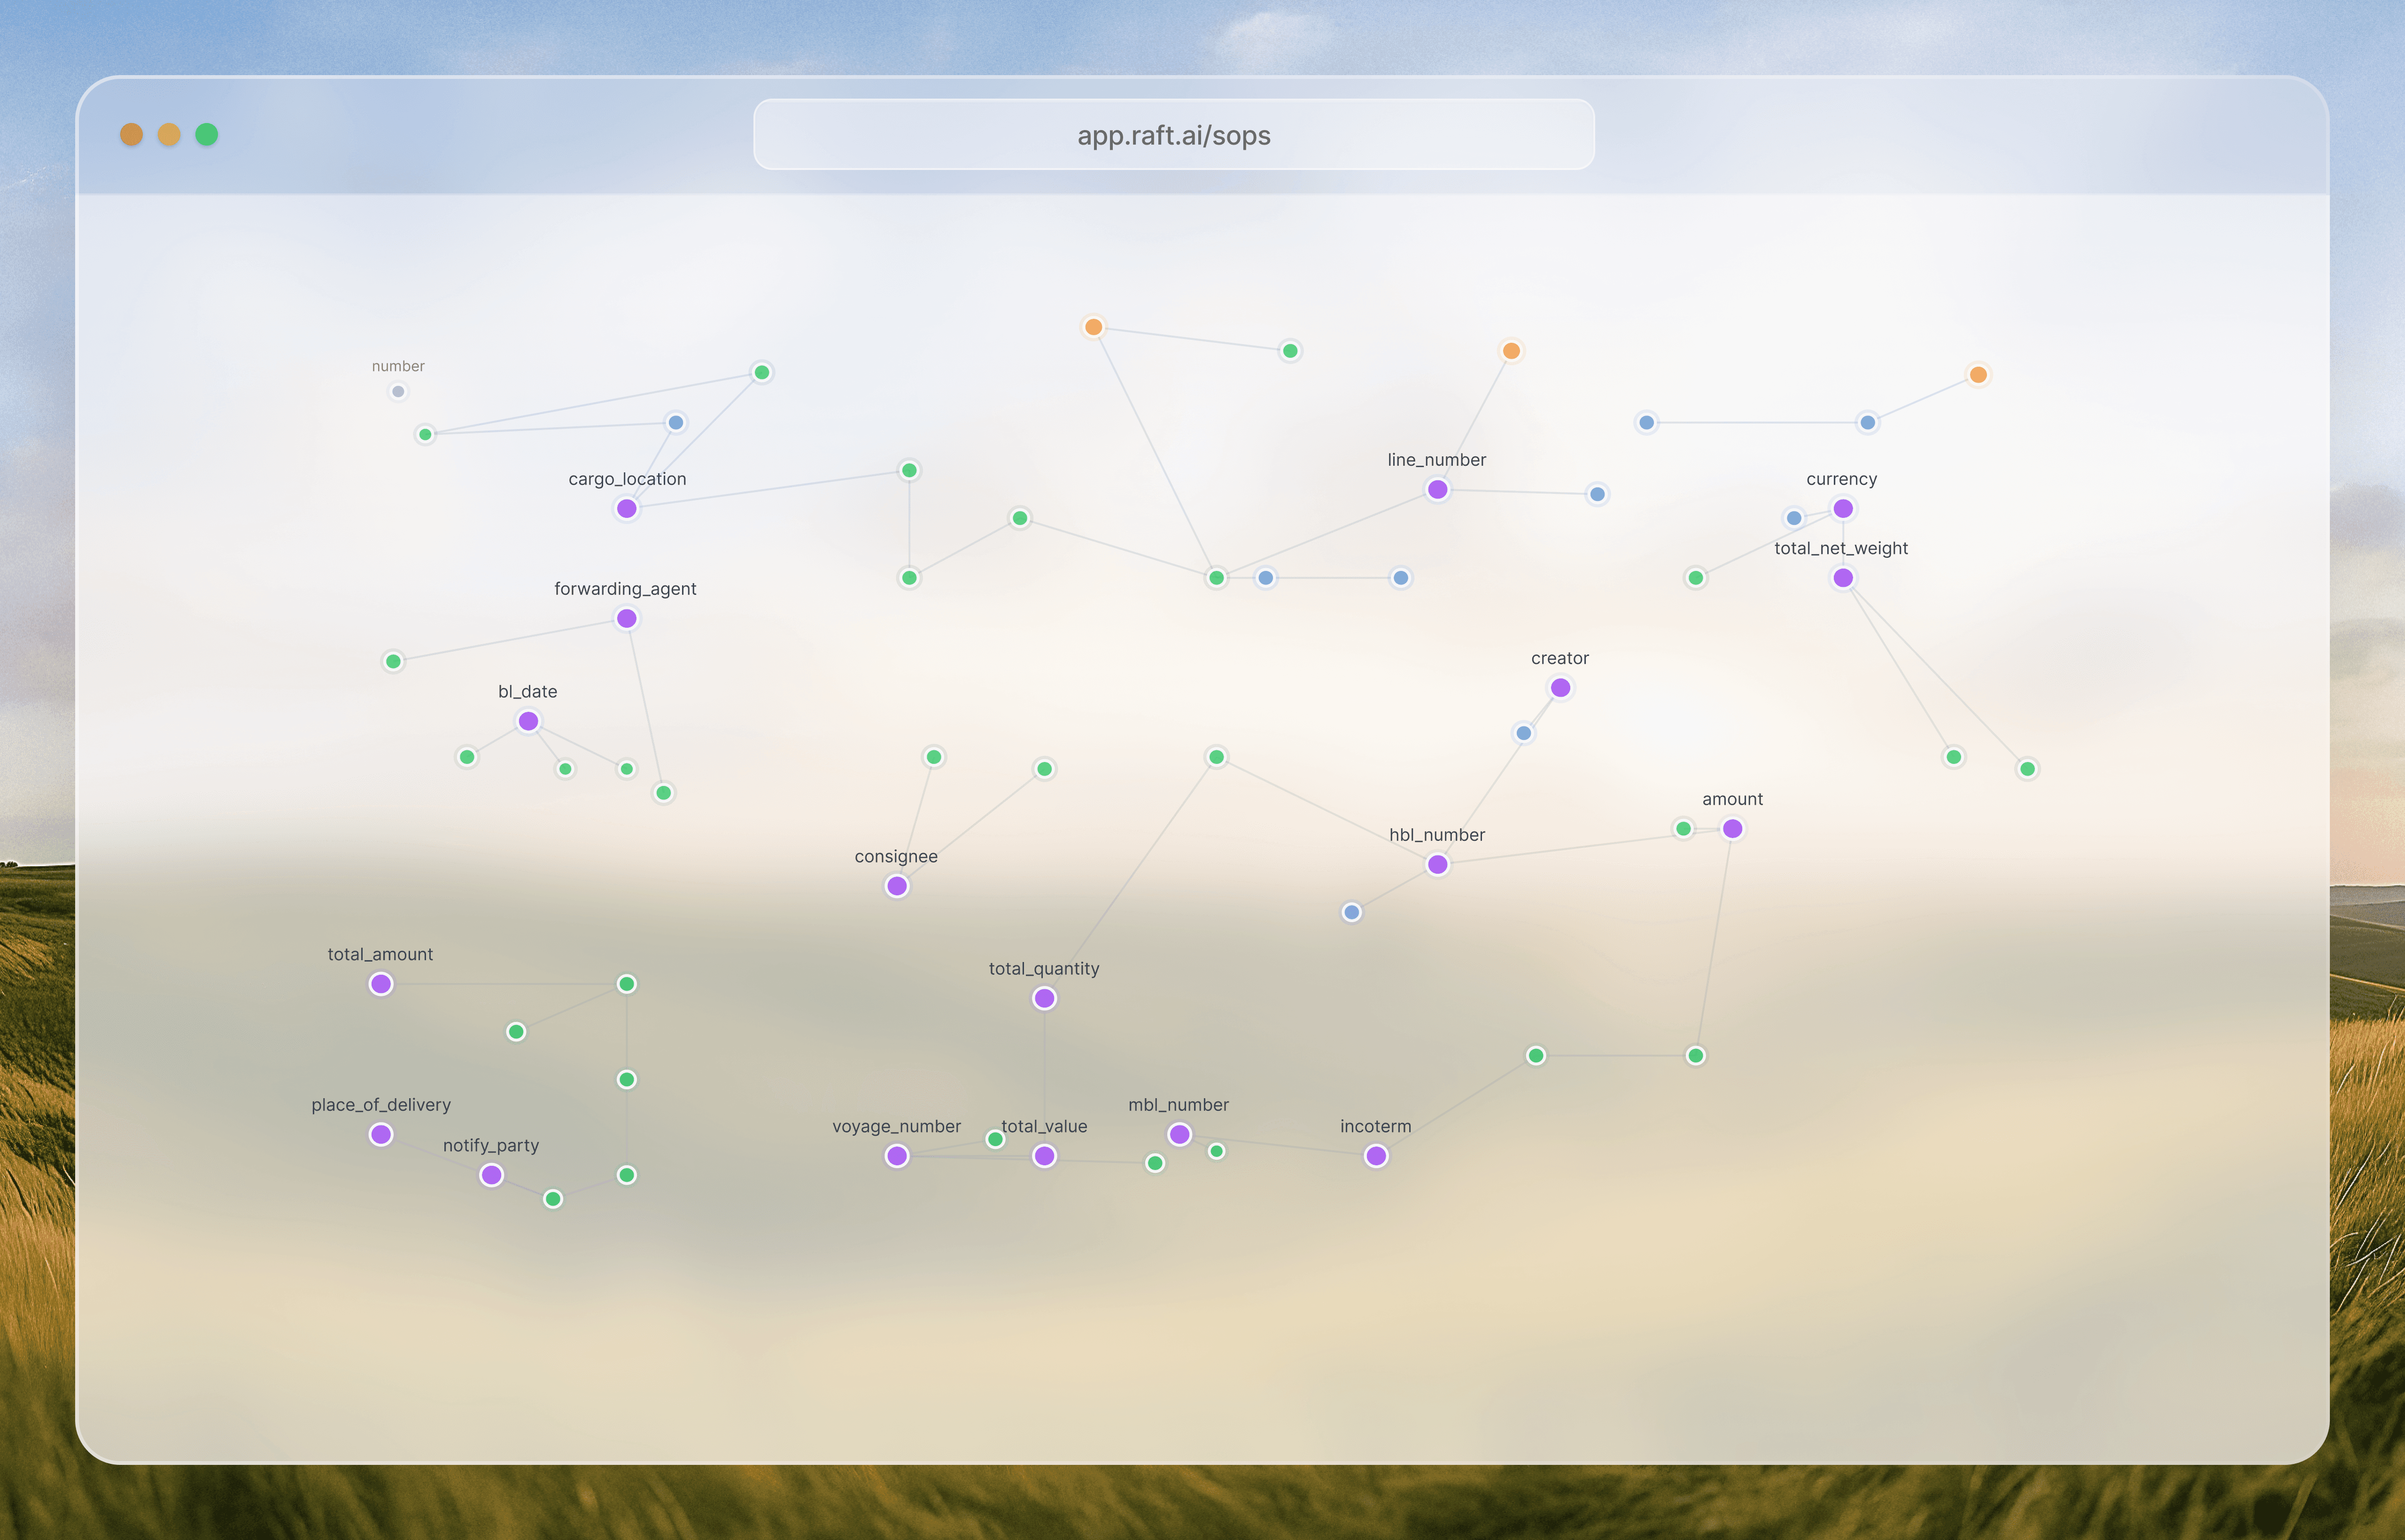Click the mbl_number purple node
This screenshot has width=2405, height=1540.
(x=1179, y=1135)
